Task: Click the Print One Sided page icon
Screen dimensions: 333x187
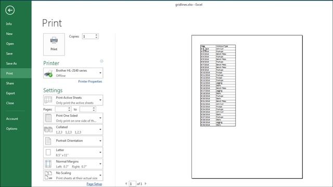Action: [x=48, y=118]
